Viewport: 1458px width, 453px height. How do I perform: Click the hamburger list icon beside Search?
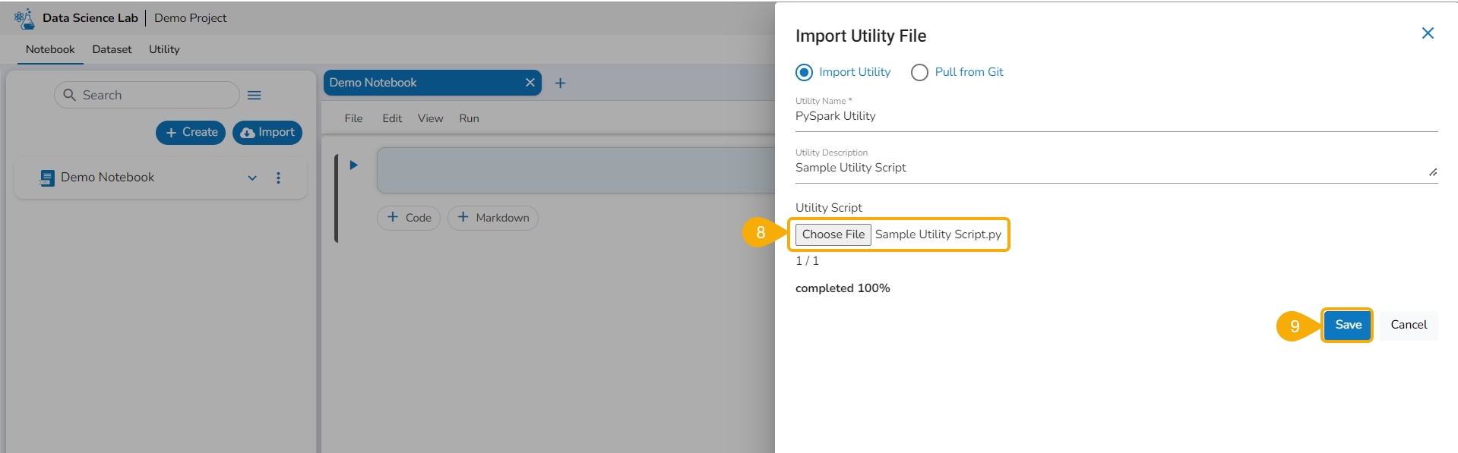255,96
